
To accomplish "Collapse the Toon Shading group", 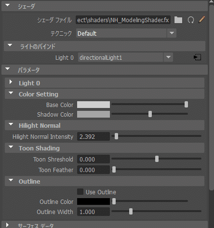I will pyautogui.click(x=11, y=147).
